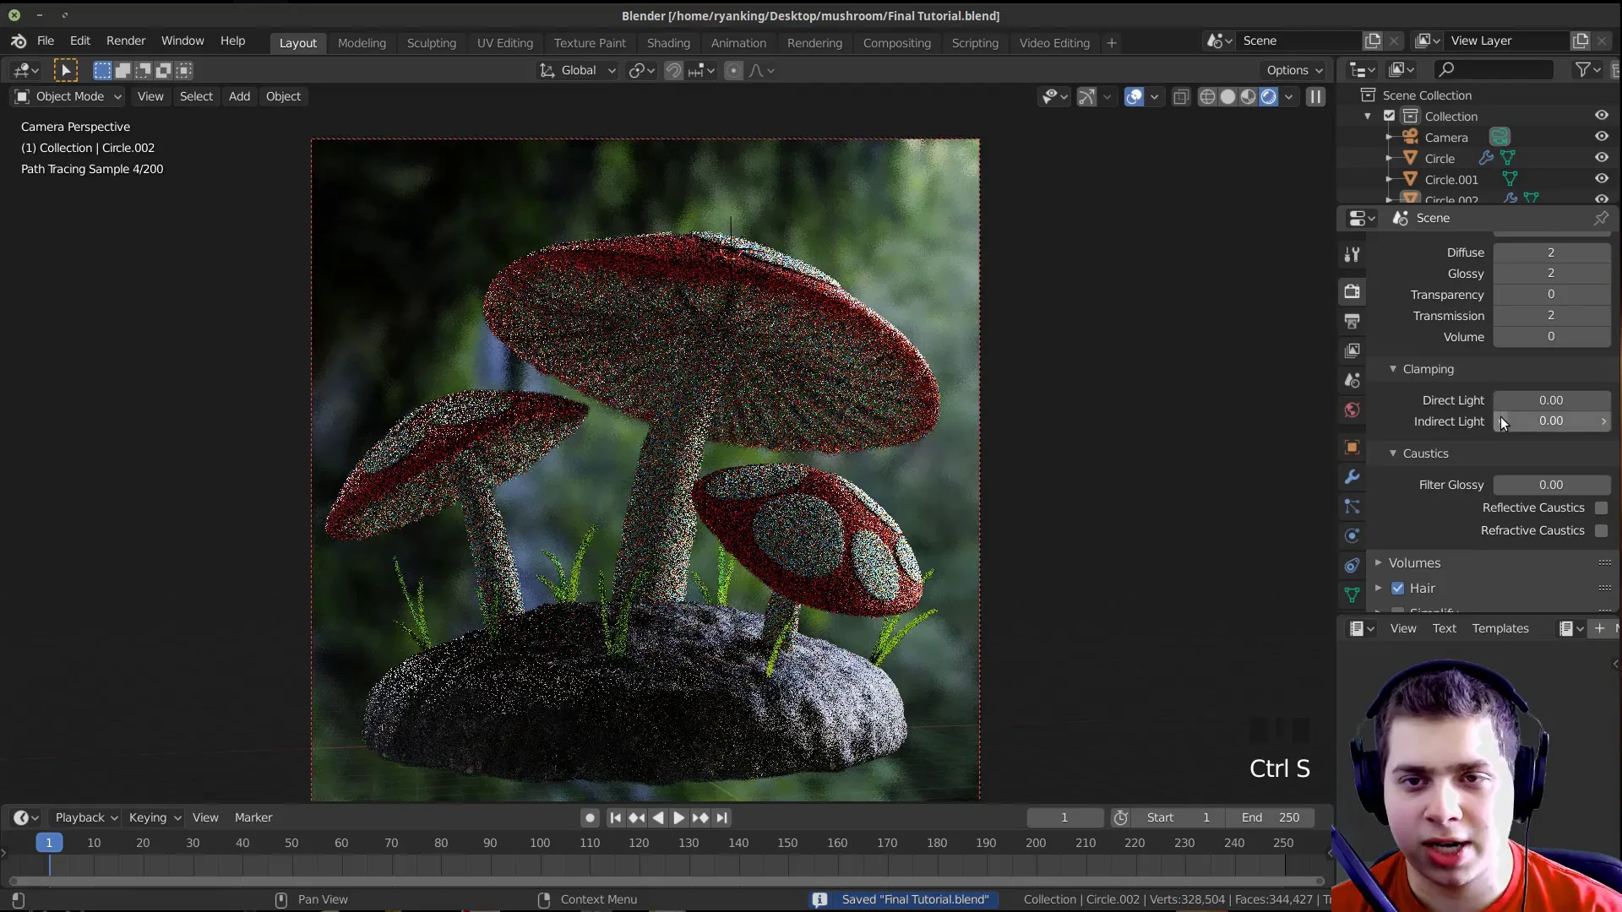Viewport: 1622px width, 912px height.
Task: Select the Scripting workspace tab
Action: click(974, 42)
